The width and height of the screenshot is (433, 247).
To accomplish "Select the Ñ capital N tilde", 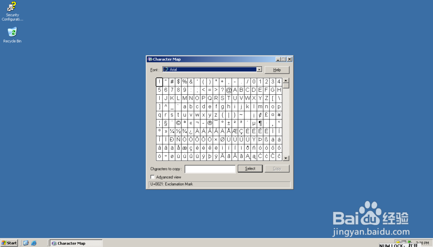I will click(178, 140).
